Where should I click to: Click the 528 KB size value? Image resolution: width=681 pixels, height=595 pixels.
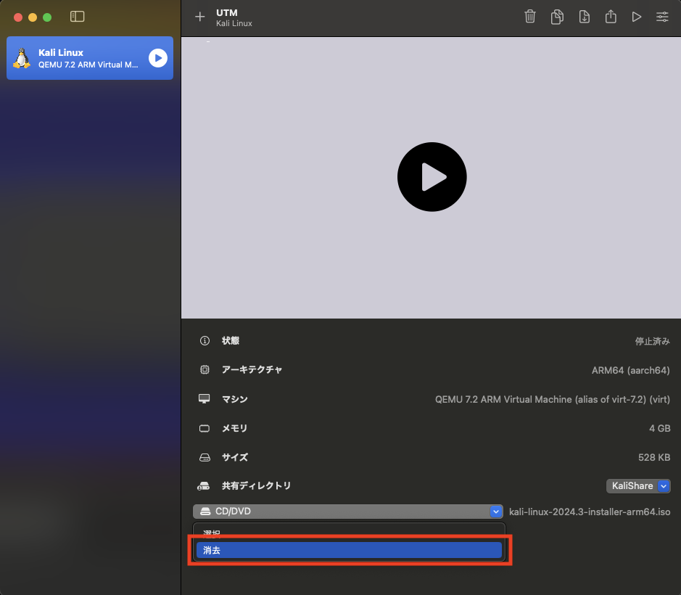coord(654,458)
